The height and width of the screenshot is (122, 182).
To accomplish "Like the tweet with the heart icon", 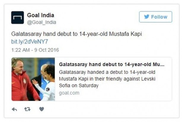I will tap(41, 109).
